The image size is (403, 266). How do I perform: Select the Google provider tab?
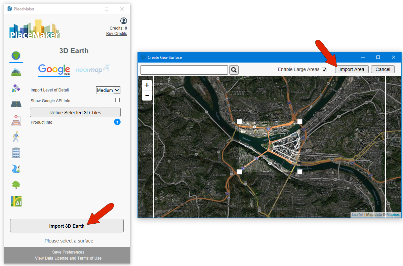pos(54,70)
